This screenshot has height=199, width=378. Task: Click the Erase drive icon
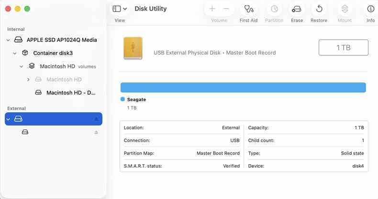point(297,9)
